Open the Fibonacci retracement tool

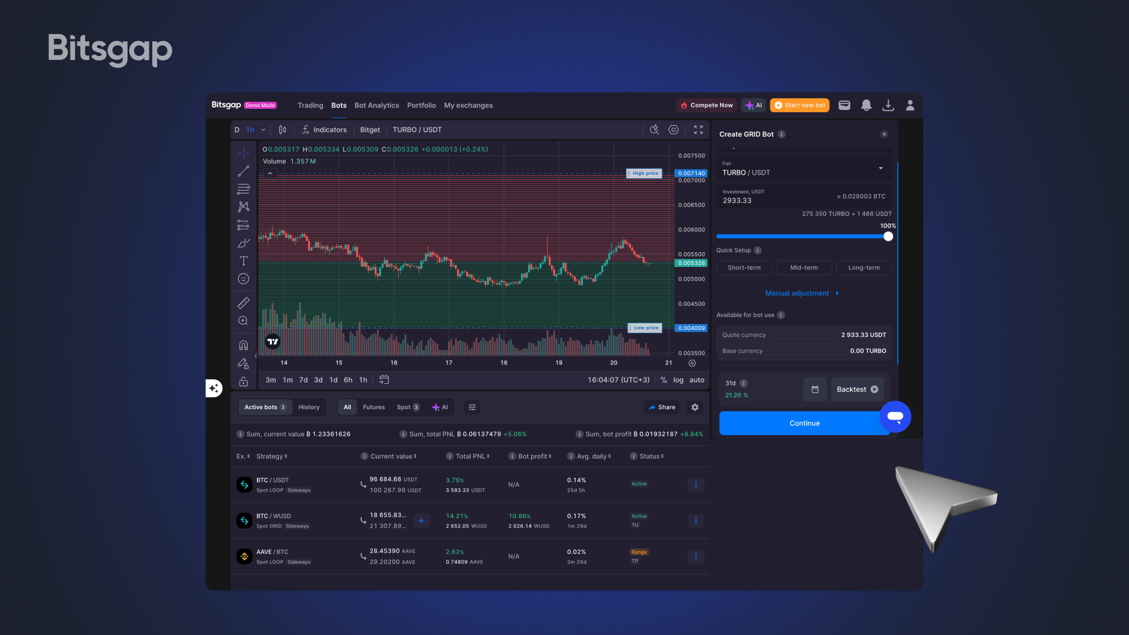[243, 189]
